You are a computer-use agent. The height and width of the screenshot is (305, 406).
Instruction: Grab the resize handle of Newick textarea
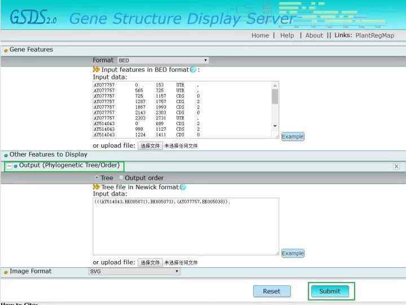click(277, 253)
